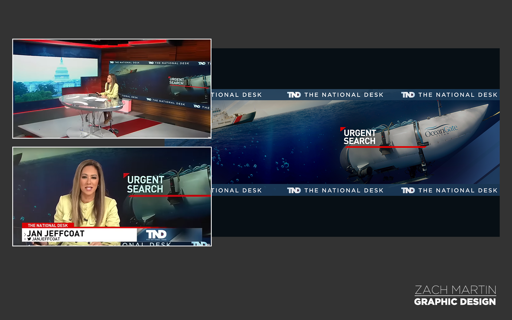Select the red THE NATIONAL DESK tab label
The width and height of the screenshot is (512, 320).
tap(48, 225)
